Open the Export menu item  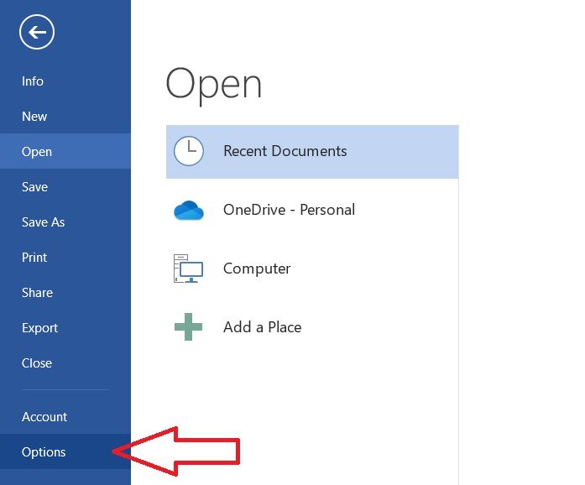(x=39, y=328)
